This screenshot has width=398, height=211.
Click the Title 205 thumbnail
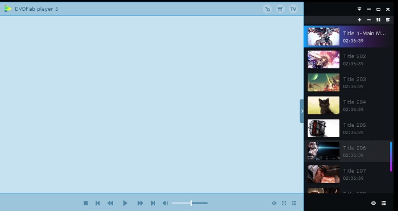324,128
